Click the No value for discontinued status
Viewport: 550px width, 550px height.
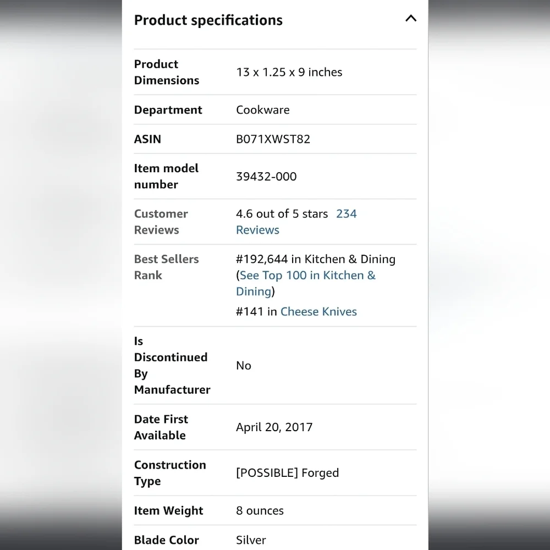pyautogui.click(x=244, y=366)
